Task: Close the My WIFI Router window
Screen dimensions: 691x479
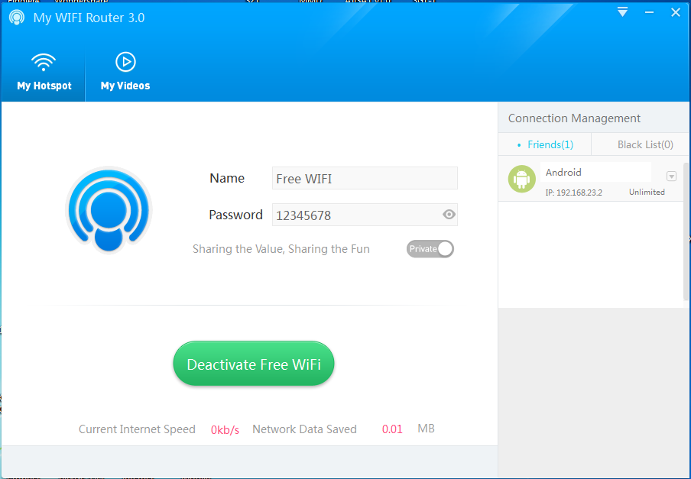Action: 676,12
